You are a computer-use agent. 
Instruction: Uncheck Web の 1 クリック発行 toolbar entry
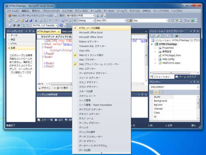click(102, 55)
